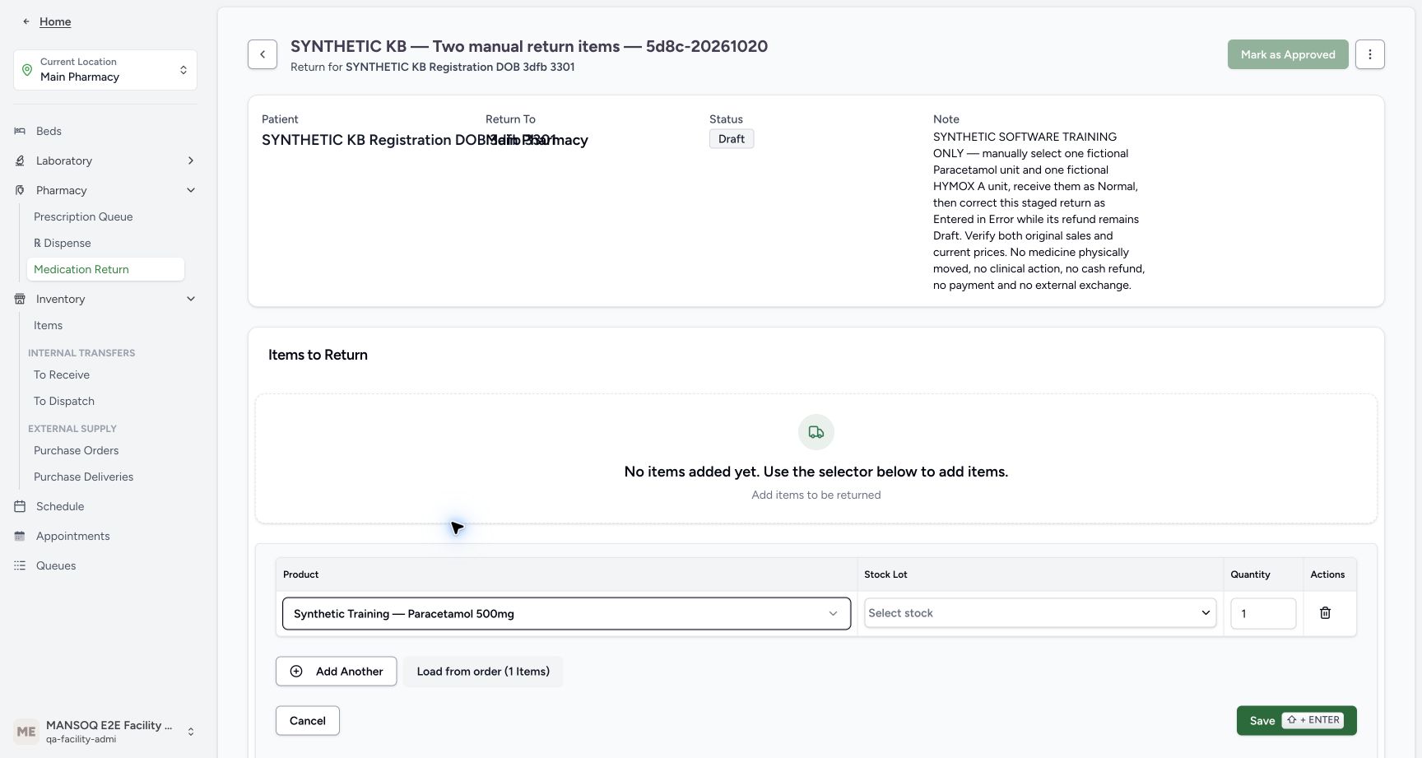Open To Receive transfers
The width and height of the screenshot is (1422, 758).
[62, 374]
